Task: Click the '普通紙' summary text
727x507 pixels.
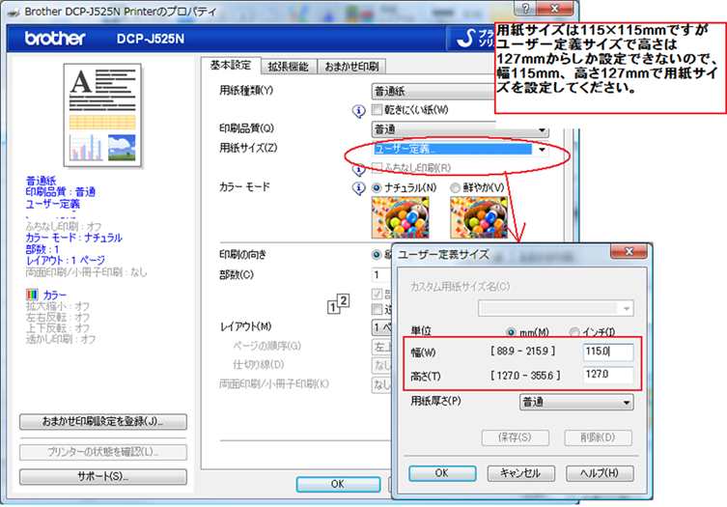Action: (x=41, y=181)
